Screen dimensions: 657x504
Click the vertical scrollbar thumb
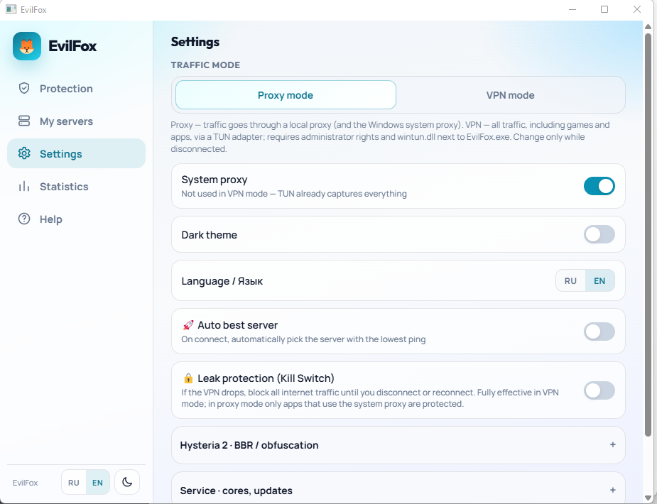[x=648, y=234]
